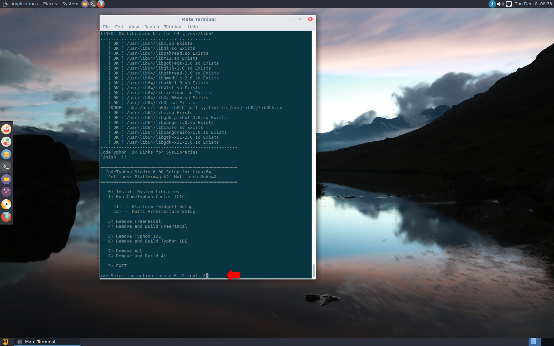Click the show desktop icon in the bottom panel

tap(5, 342)
